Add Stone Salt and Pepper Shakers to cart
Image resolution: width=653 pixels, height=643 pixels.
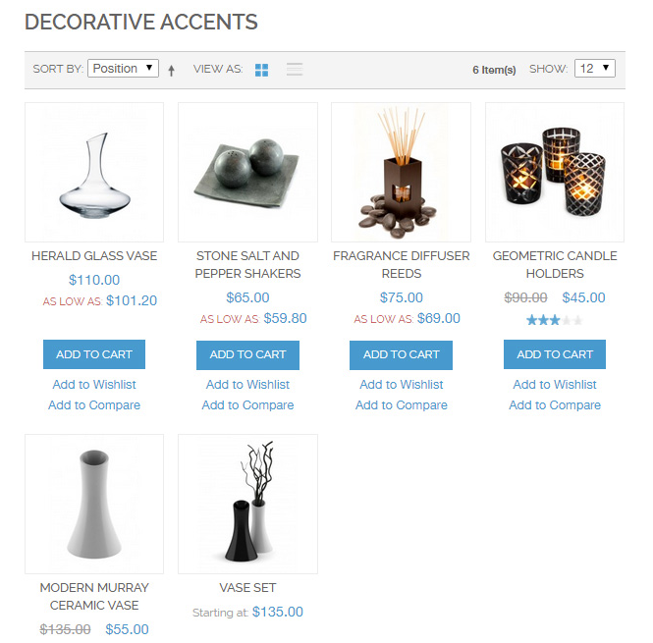tap(247, 354)
